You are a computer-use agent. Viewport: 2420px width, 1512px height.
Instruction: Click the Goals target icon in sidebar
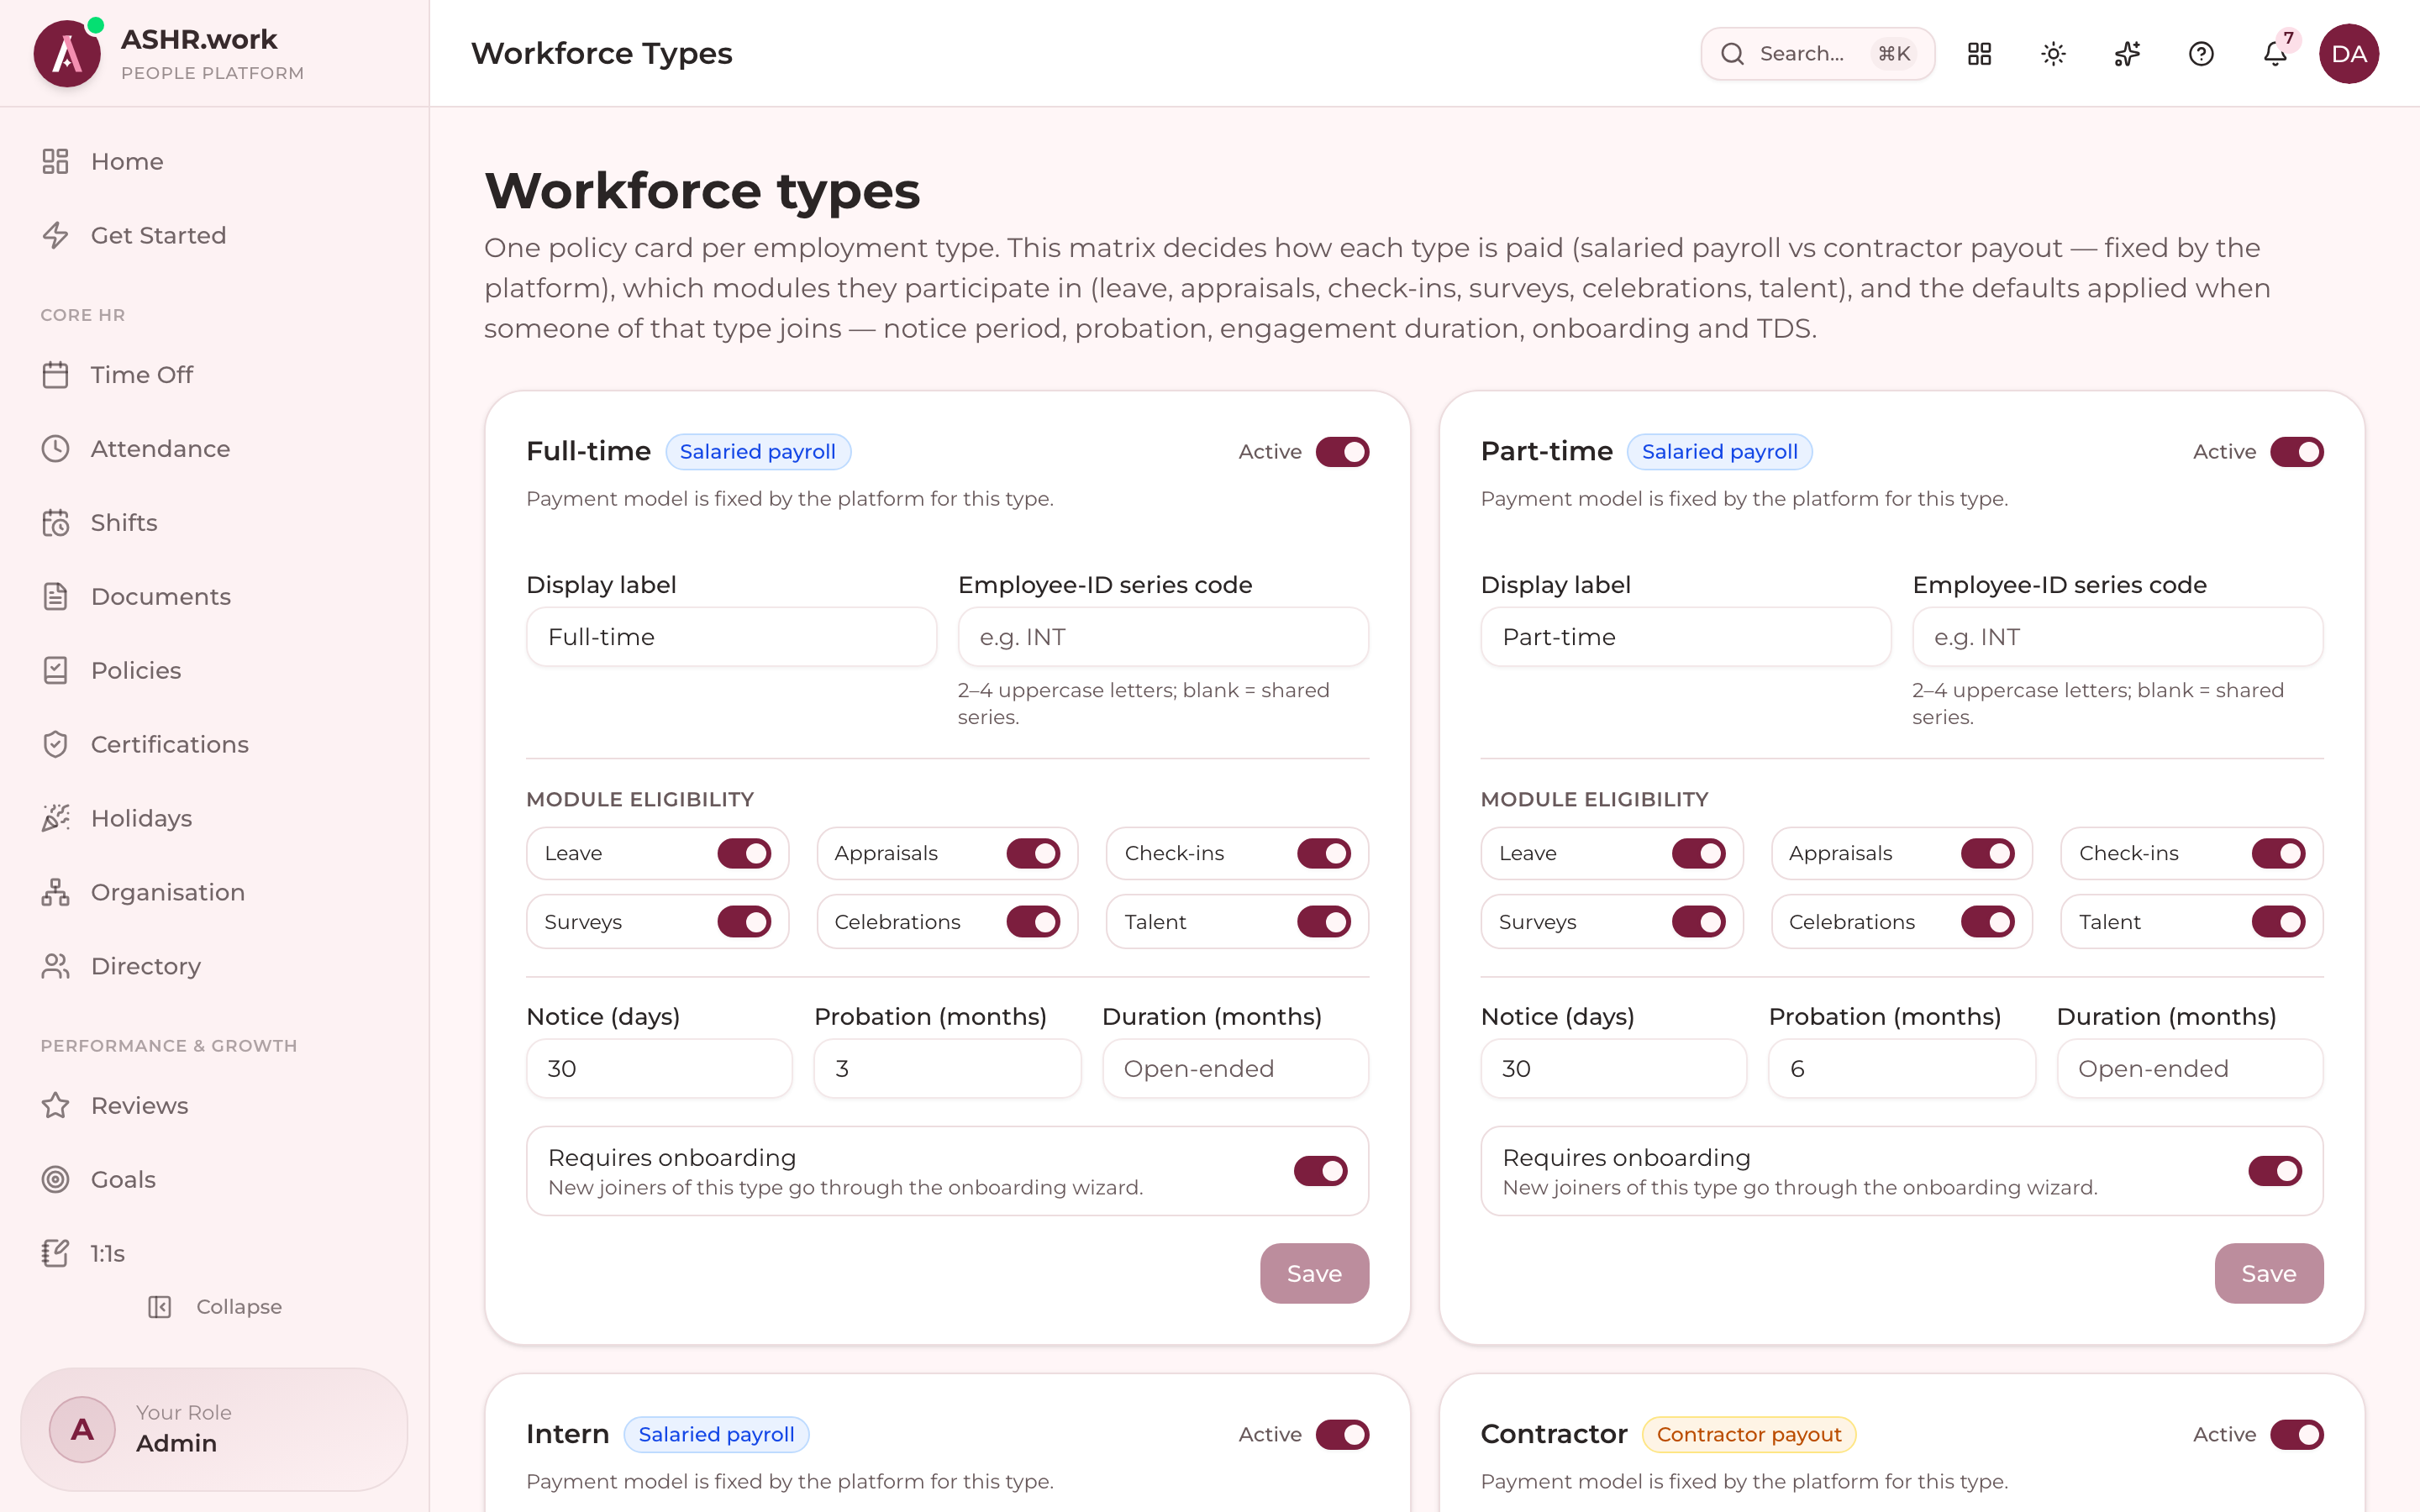pos(56,1180)
